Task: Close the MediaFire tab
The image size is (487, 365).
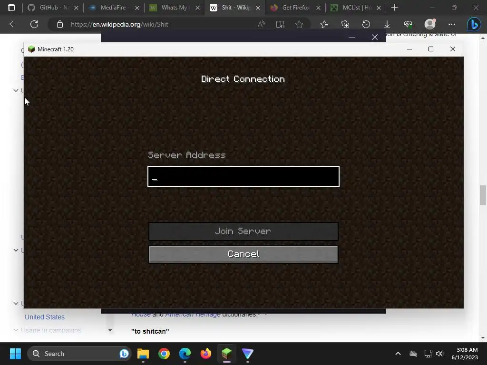Action: pos(137,8)
